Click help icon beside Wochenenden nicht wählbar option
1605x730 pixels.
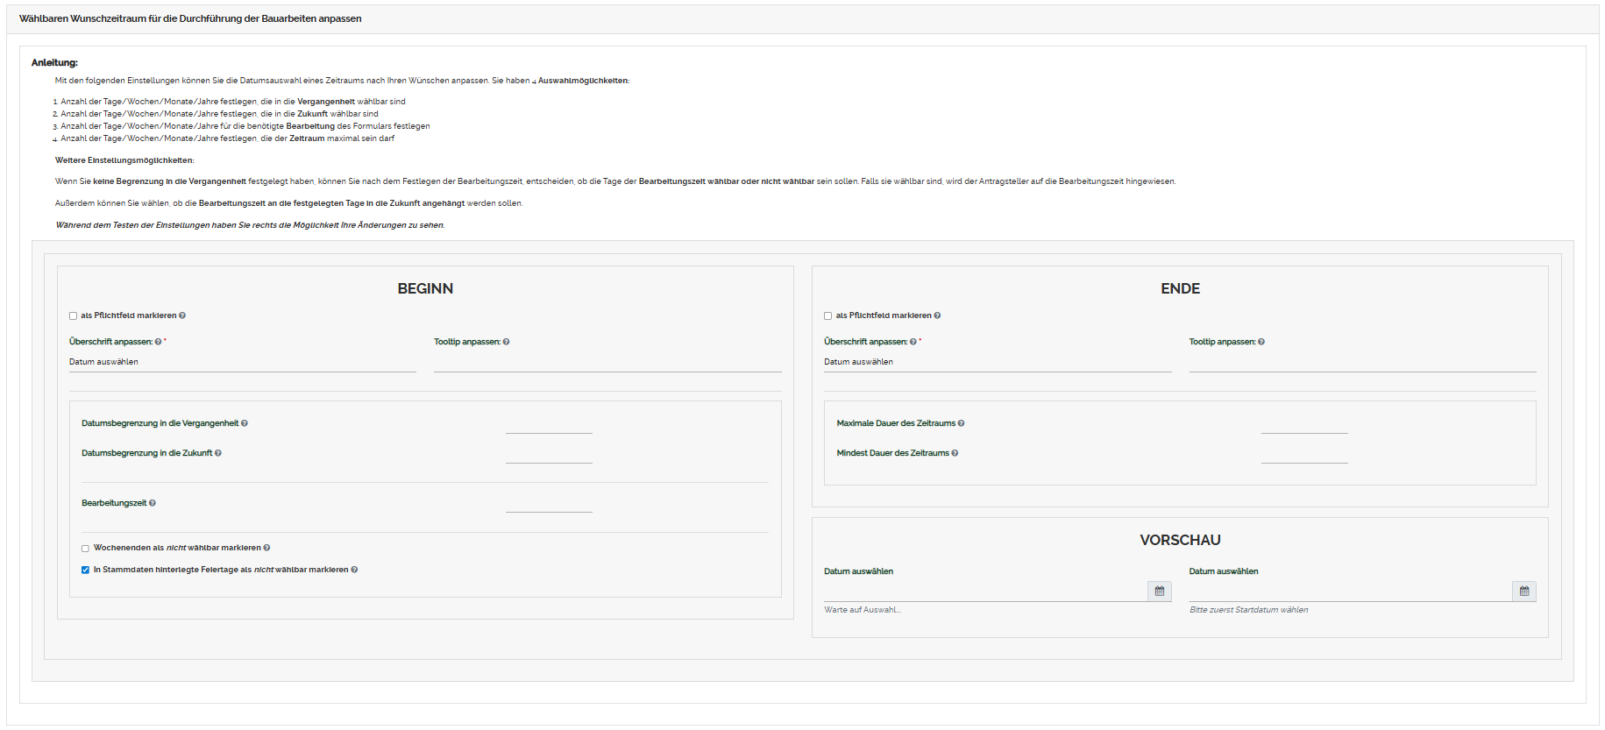pyautogui.click(x=266, y=548)
